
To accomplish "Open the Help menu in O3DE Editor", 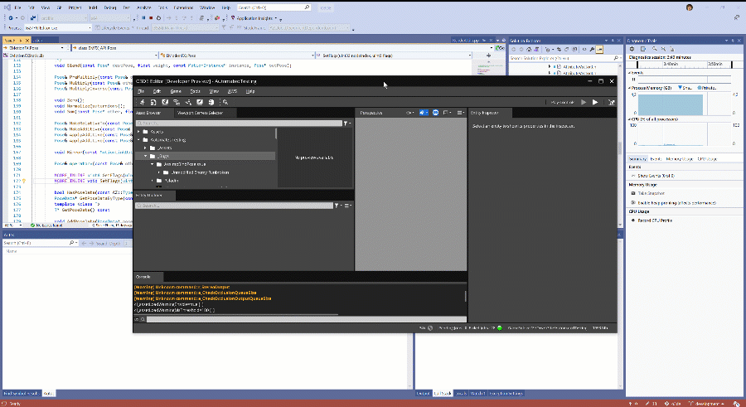I will [x=250, y=91].
